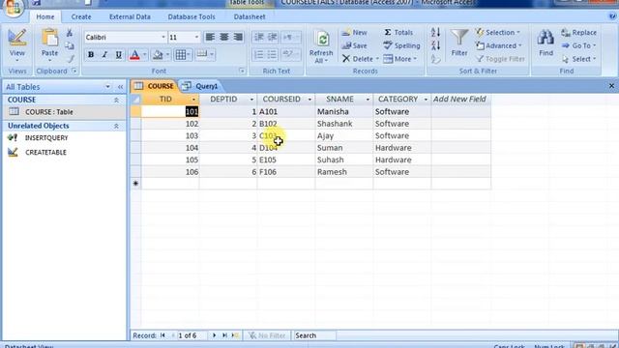Sort ascending A to Z icon

[x=435, y=32]
